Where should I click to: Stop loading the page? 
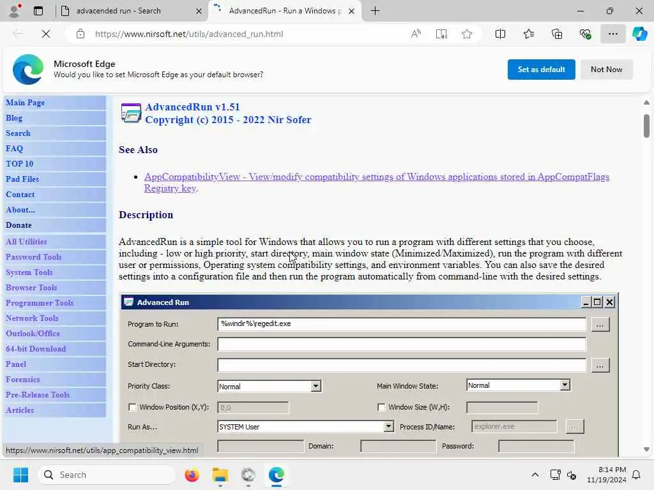[46, 34]
